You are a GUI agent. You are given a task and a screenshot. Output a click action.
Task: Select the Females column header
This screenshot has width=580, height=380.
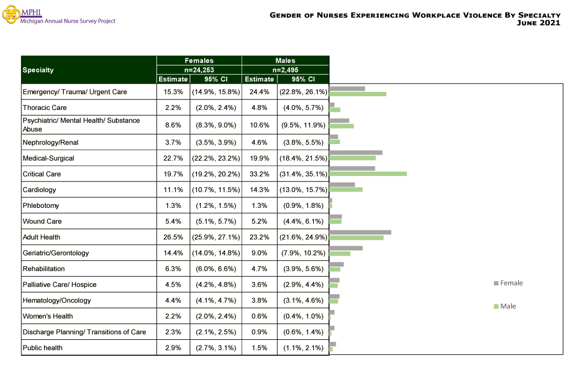click(199, 60)
